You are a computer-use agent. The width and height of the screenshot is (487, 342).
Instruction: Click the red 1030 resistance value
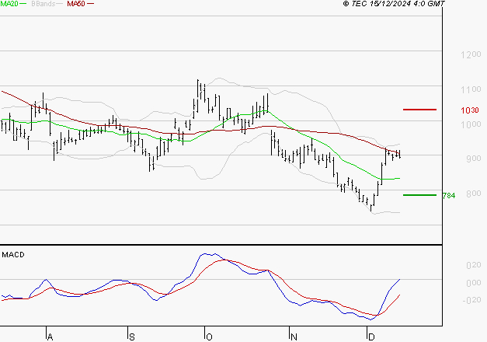coord(470,110)
